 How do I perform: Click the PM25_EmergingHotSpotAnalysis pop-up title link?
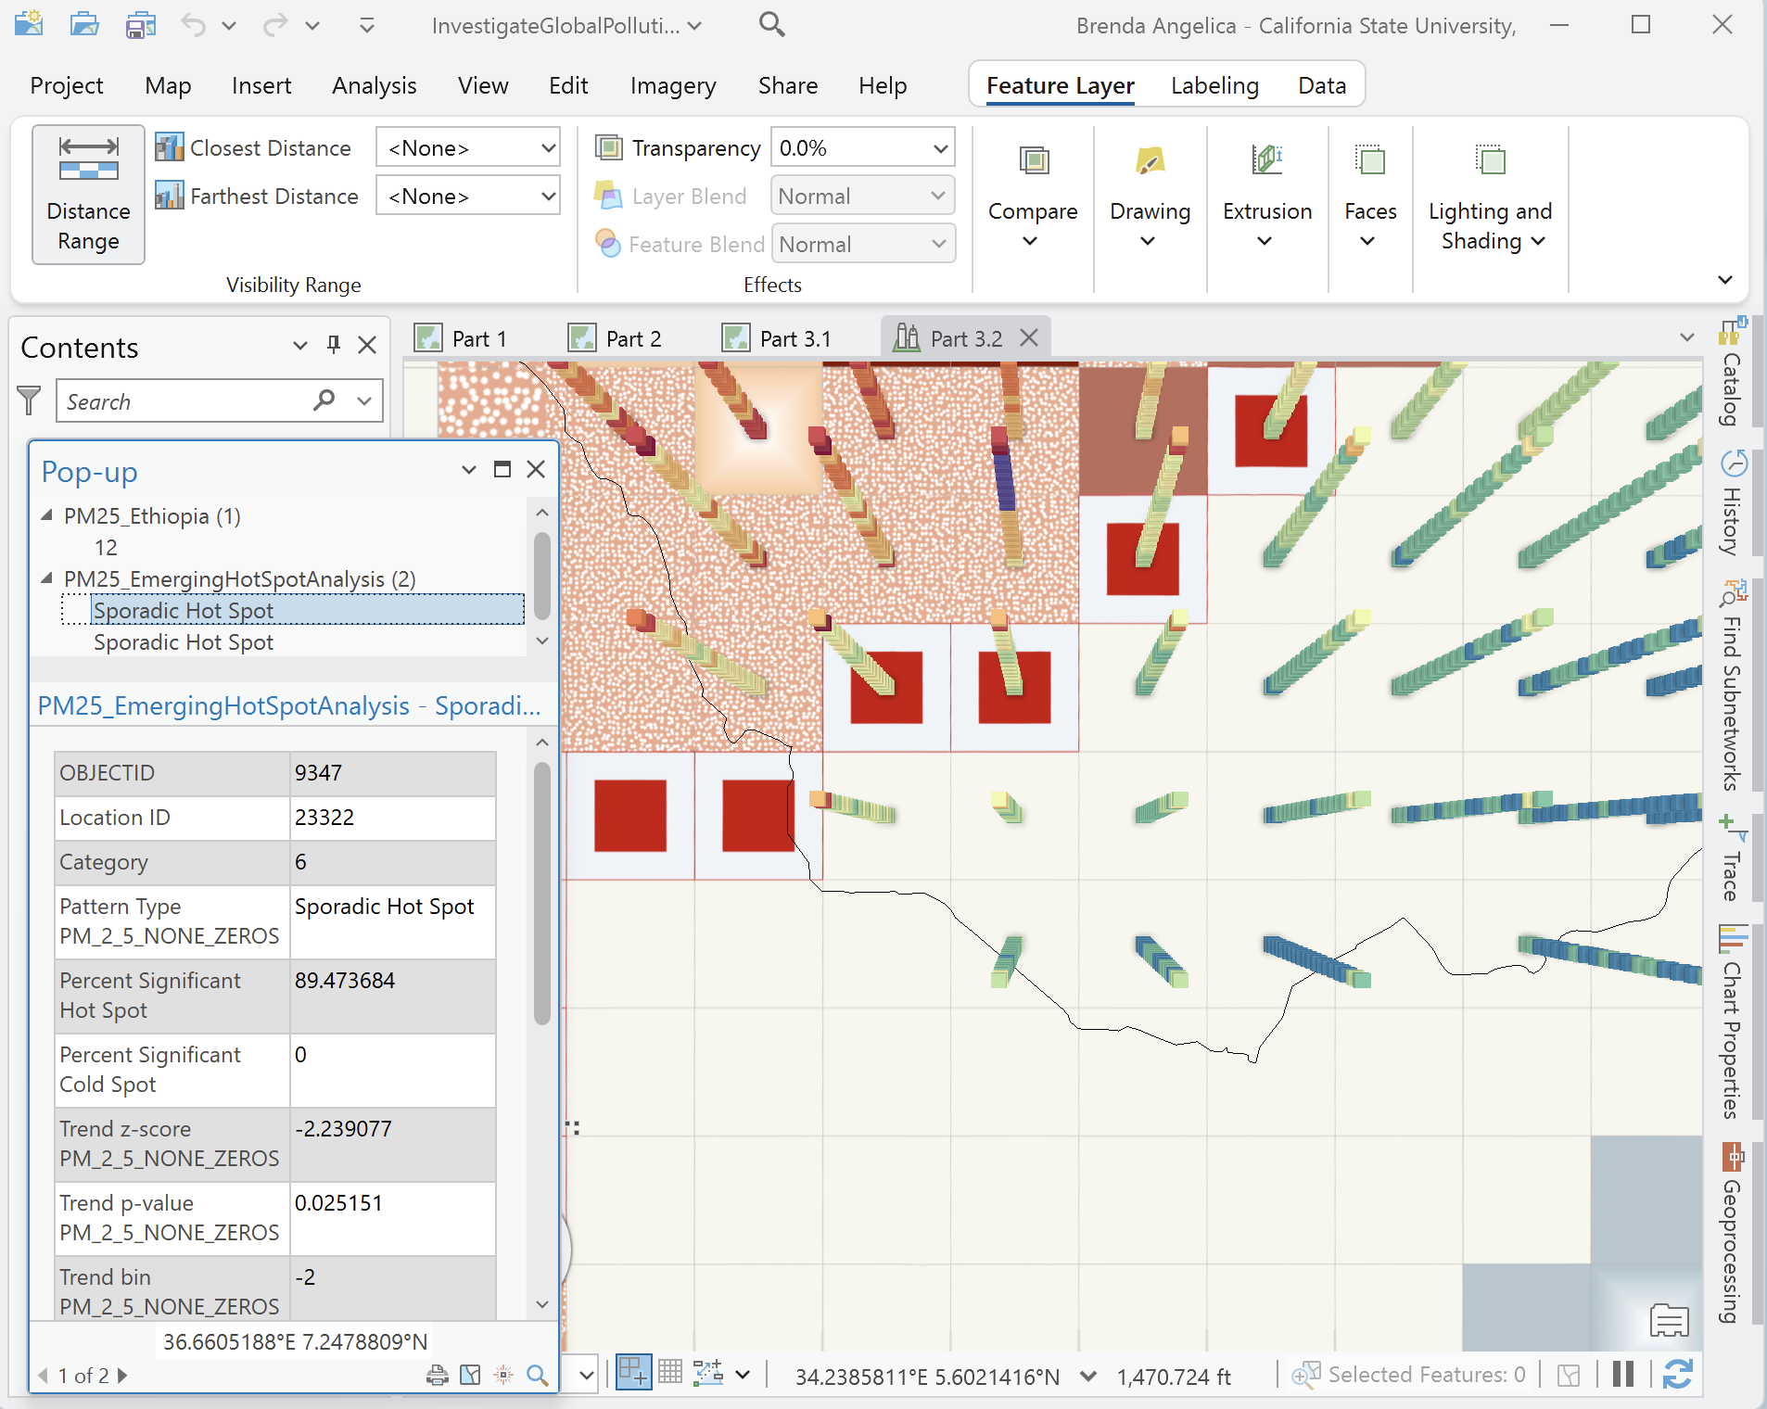[x=289, y=705]
